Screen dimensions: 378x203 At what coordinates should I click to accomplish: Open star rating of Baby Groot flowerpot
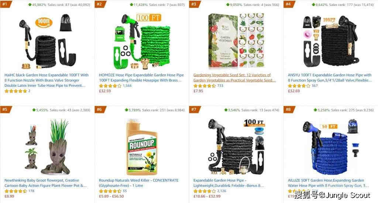[16, 191]
